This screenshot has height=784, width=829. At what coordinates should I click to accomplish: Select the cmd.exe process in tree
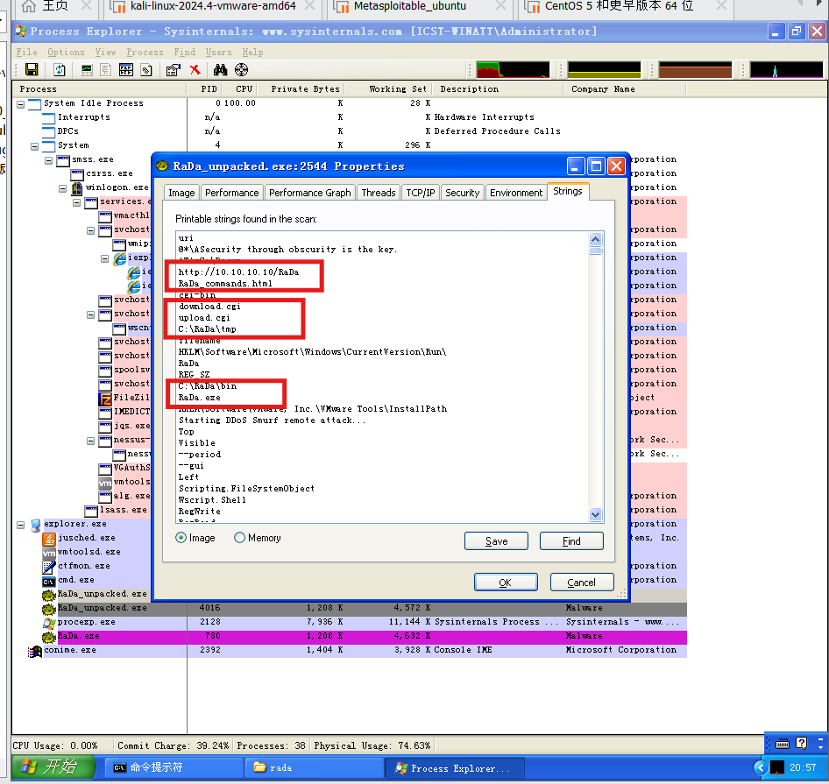(75, 580)
